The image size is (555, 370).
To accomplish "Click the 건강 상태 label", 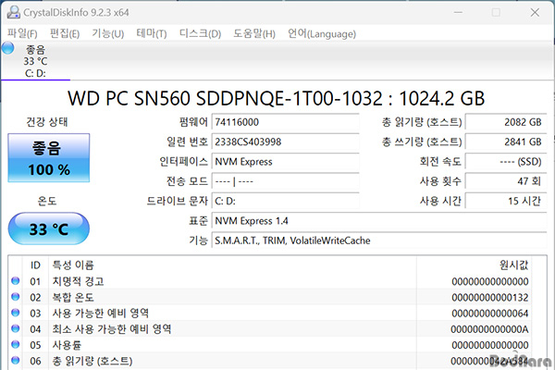I will click(x=47, y=122).
